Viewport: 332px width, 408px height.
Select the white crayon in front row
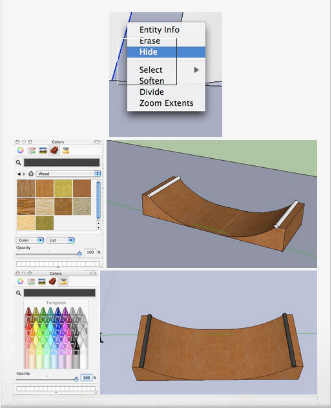[x=83, y=354]
